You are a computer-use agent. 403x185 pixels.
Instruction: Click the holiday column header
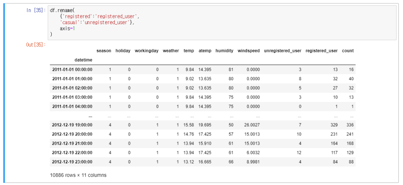click(x=123, y=51)
